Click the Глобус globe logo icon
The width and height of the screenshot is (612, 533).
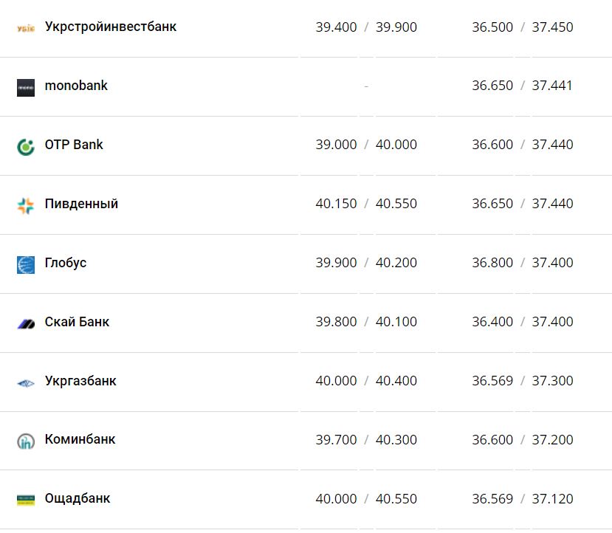pos(26,264)
